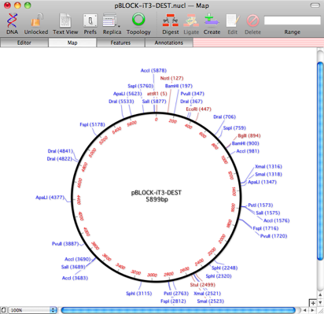This screenshot has height=314, width=324.
Task: Click the BamHI (900) label
Action: point(245,143)
